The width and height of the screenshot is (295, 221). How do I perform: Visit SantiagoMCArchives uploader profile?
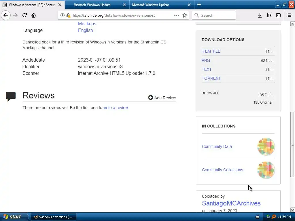click(231, 203)
